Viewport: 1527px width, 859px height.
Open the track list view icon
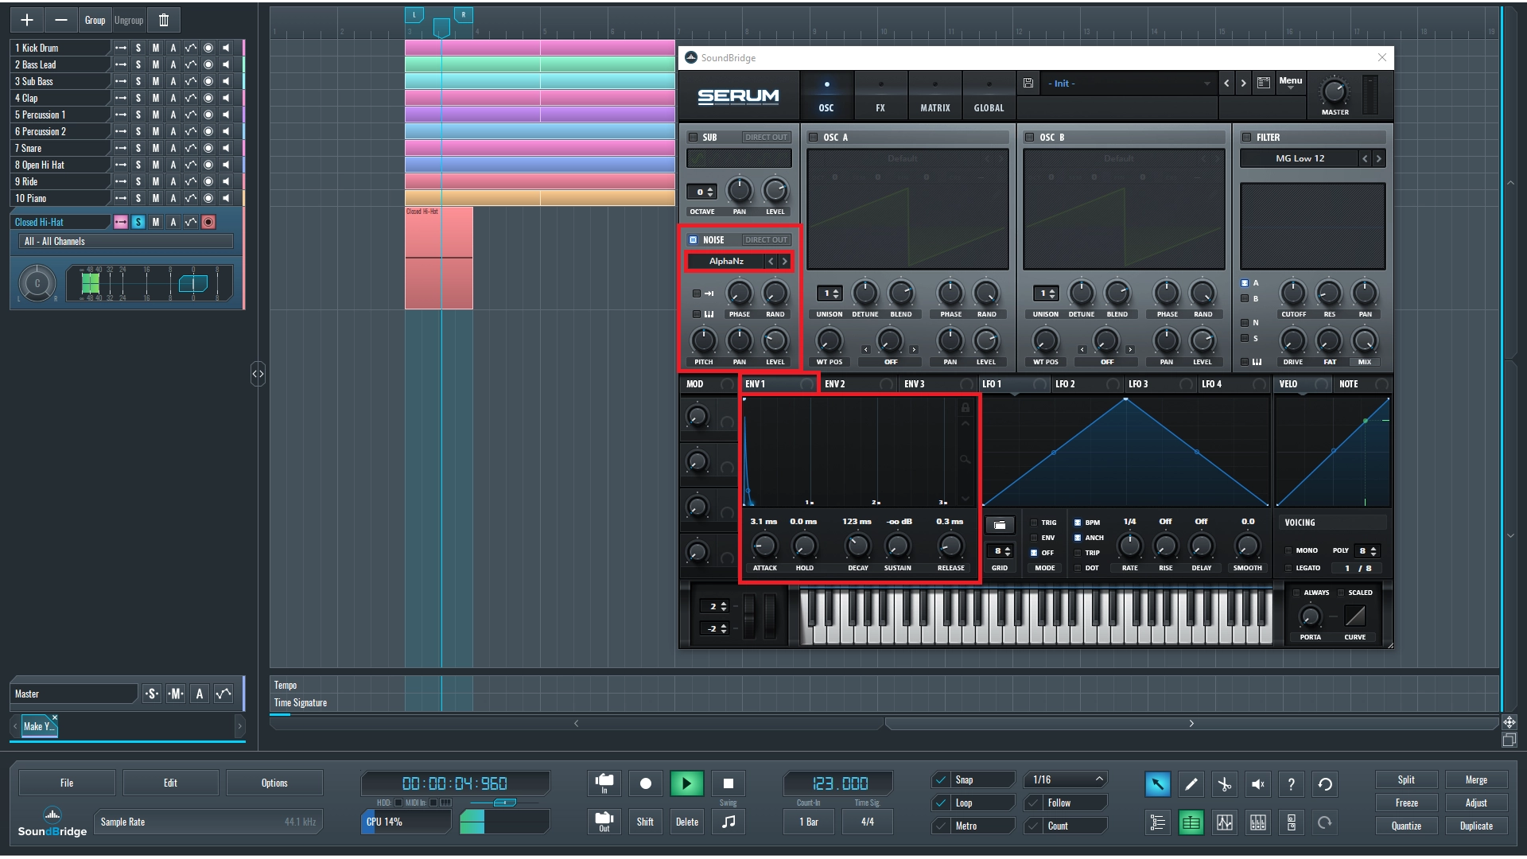click(1158, 822)
